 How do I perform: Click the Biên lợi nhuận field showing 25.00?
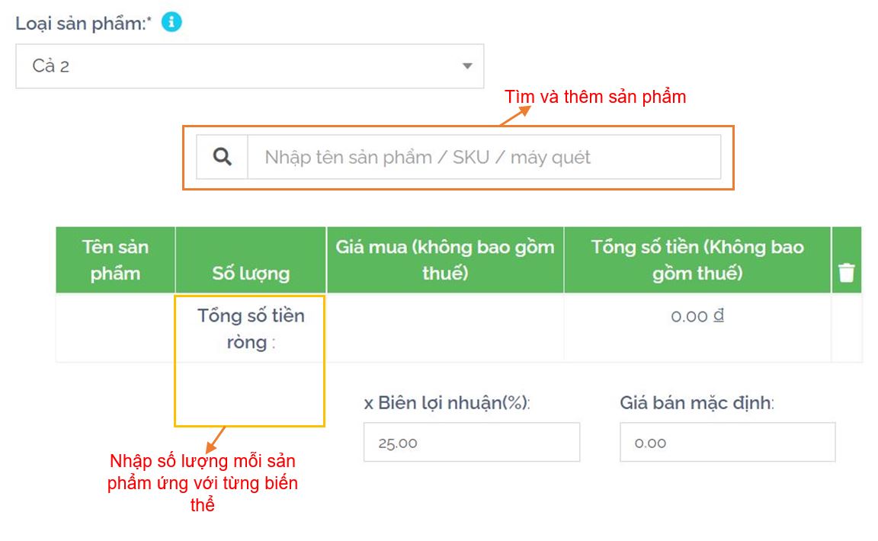[x=471, y=443]
